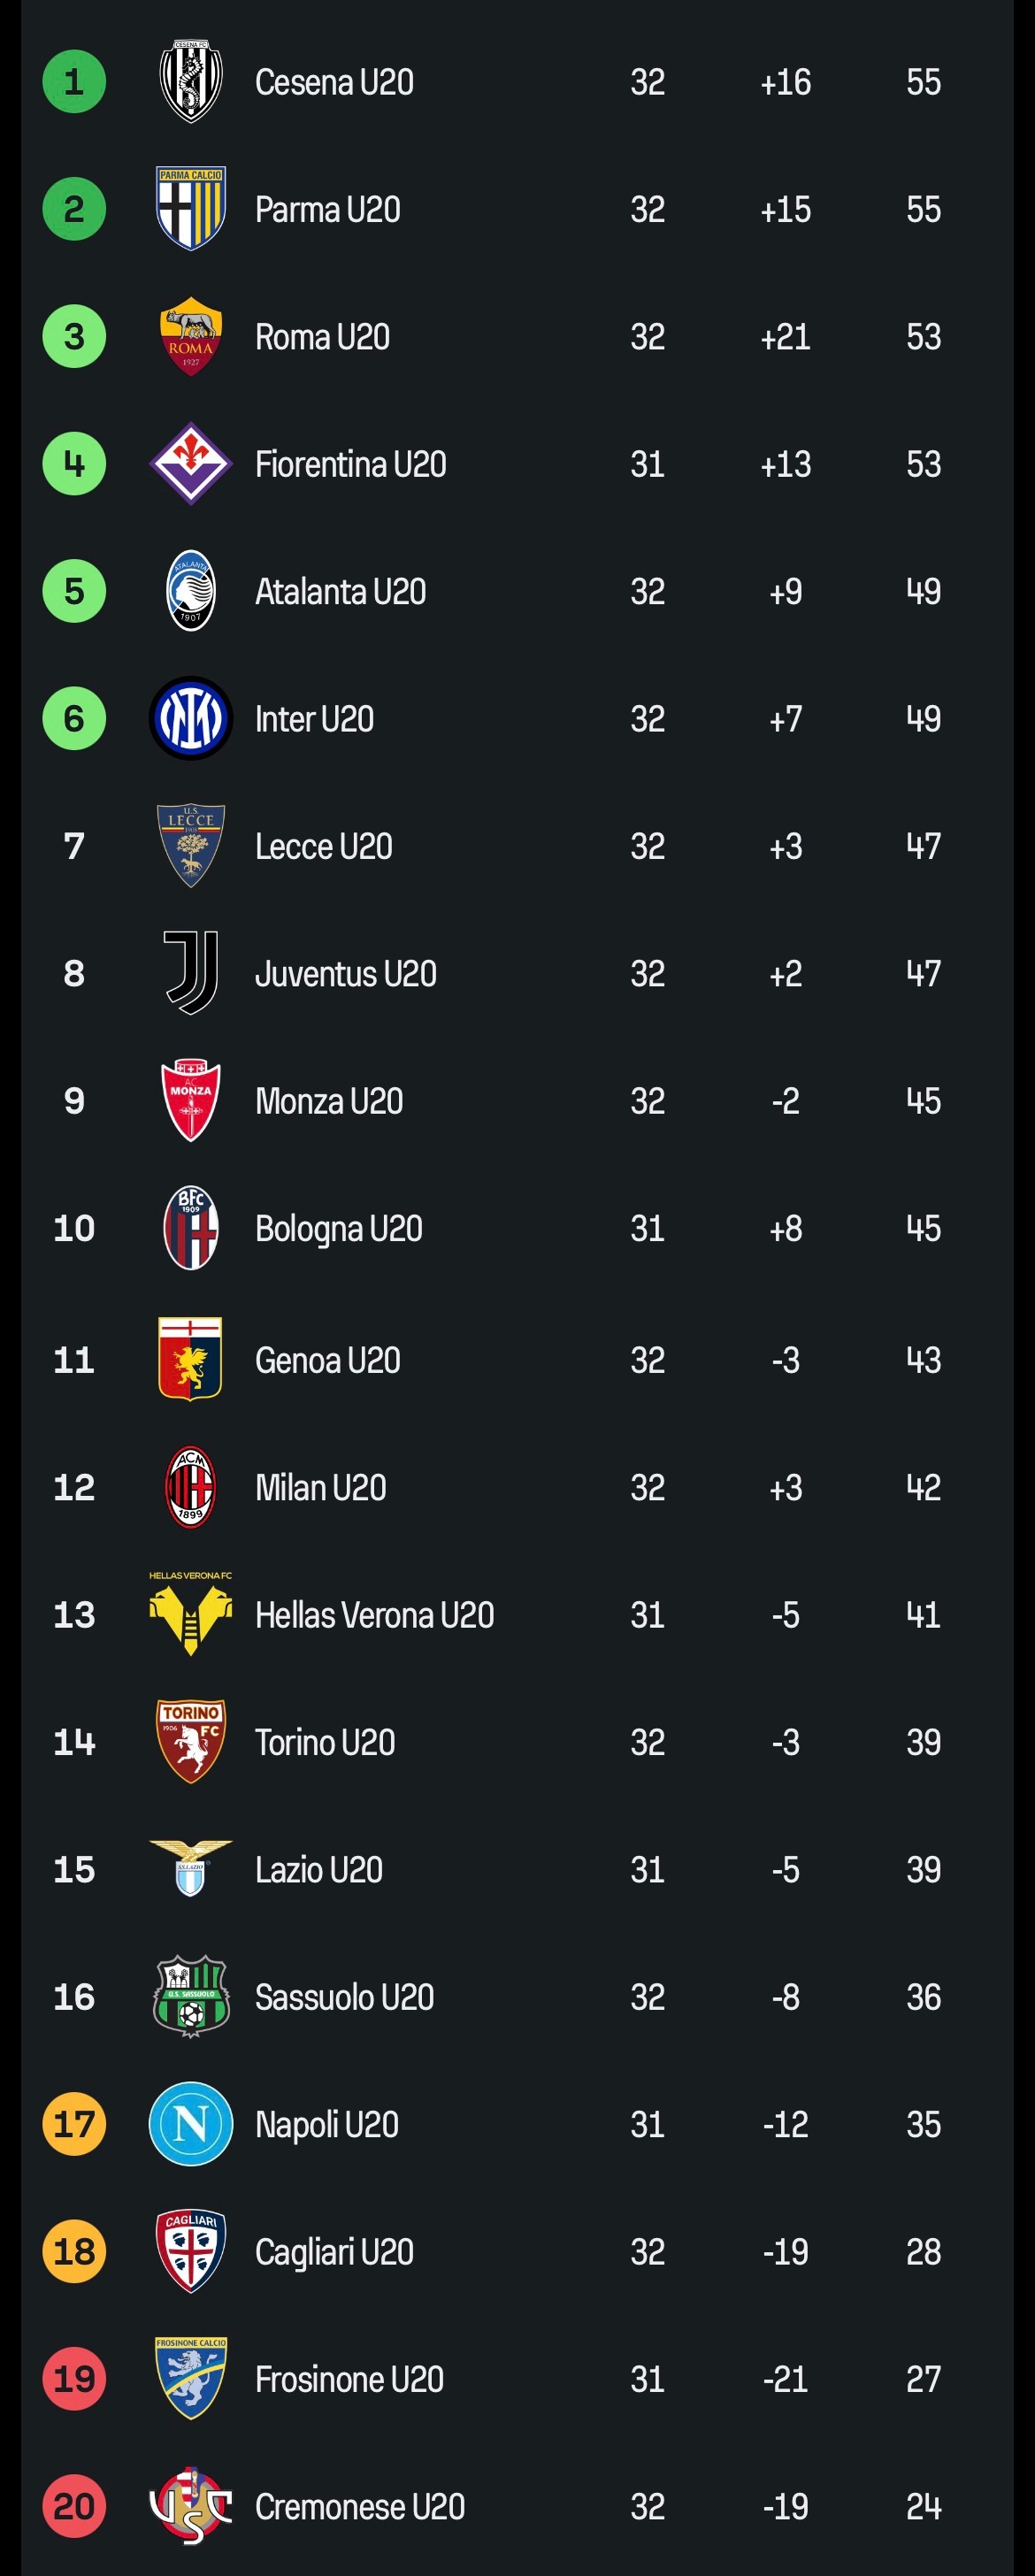Open the Atalanta U20 team page
Screen dimensions: 1035x2576
(340, 592)
